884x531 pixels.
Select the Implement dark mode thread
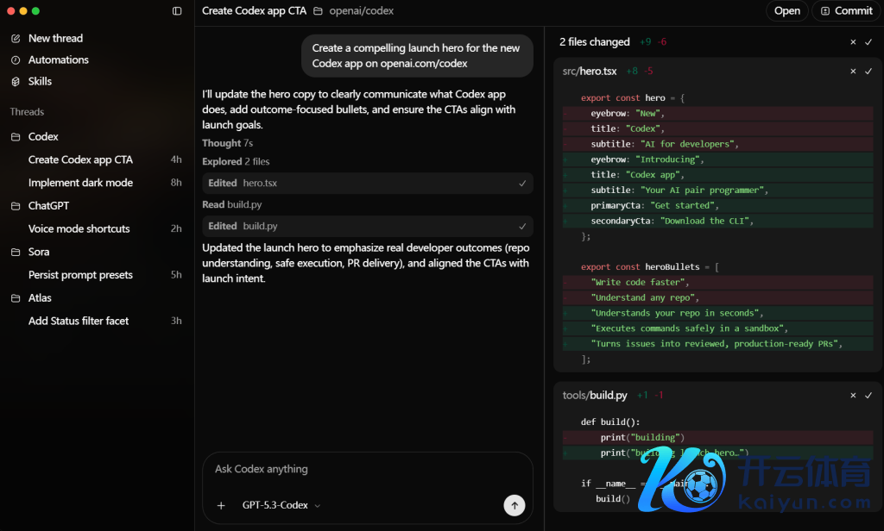(x=80, y=183)
